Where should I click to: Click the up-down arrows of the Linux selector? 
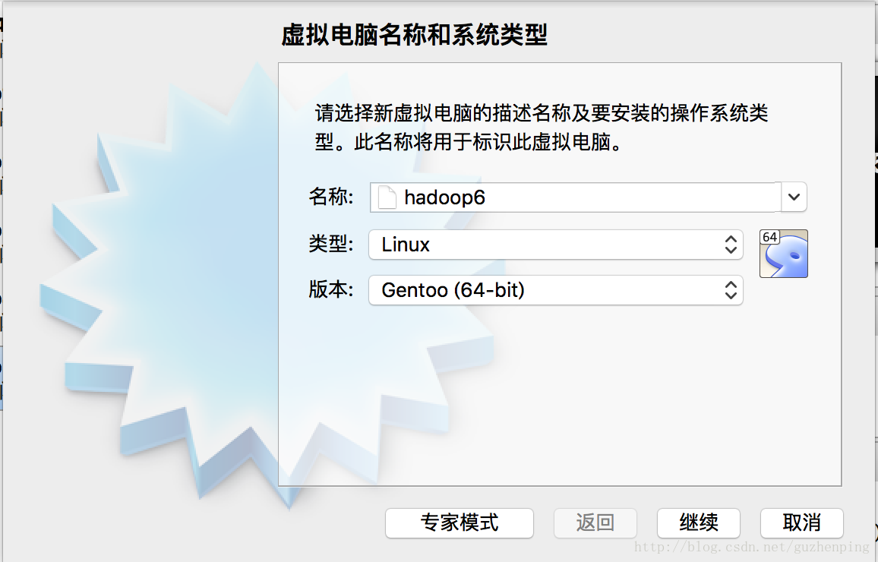pos(731,245)
